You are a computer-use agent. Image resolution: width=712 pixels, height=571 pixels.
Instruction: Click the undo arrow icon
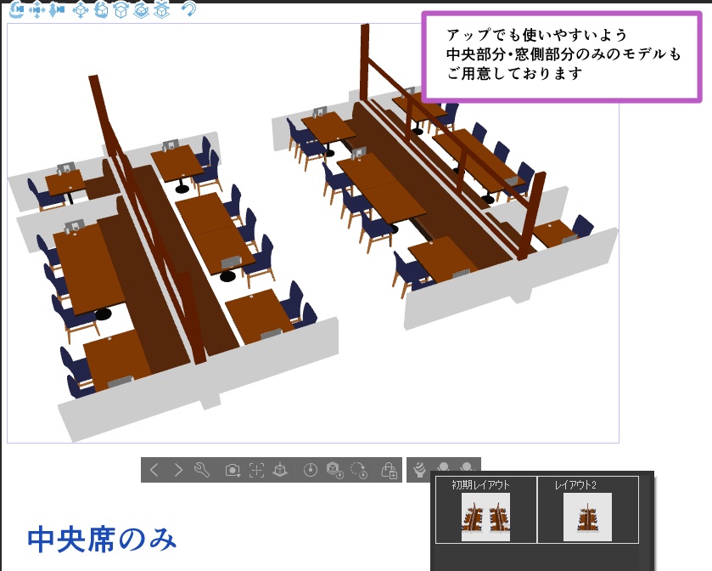click(190, 10)
